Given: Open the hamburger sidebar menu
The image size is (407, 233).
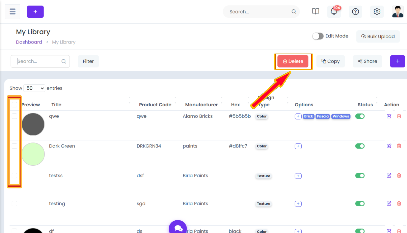Looking at the screenshot, I should (12, 12).
